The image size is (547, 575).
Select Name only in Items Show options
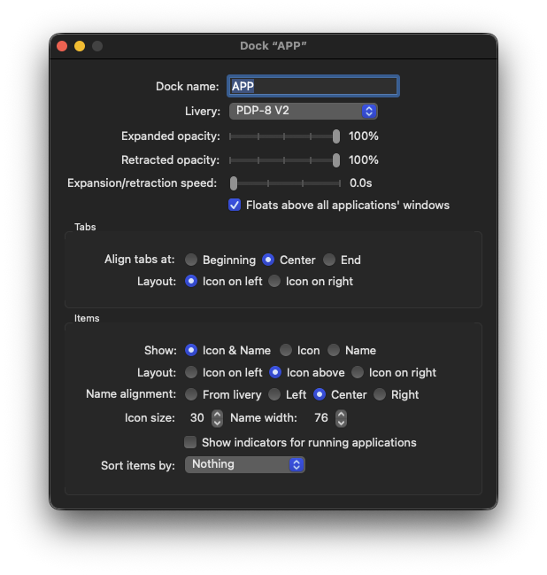334,351
